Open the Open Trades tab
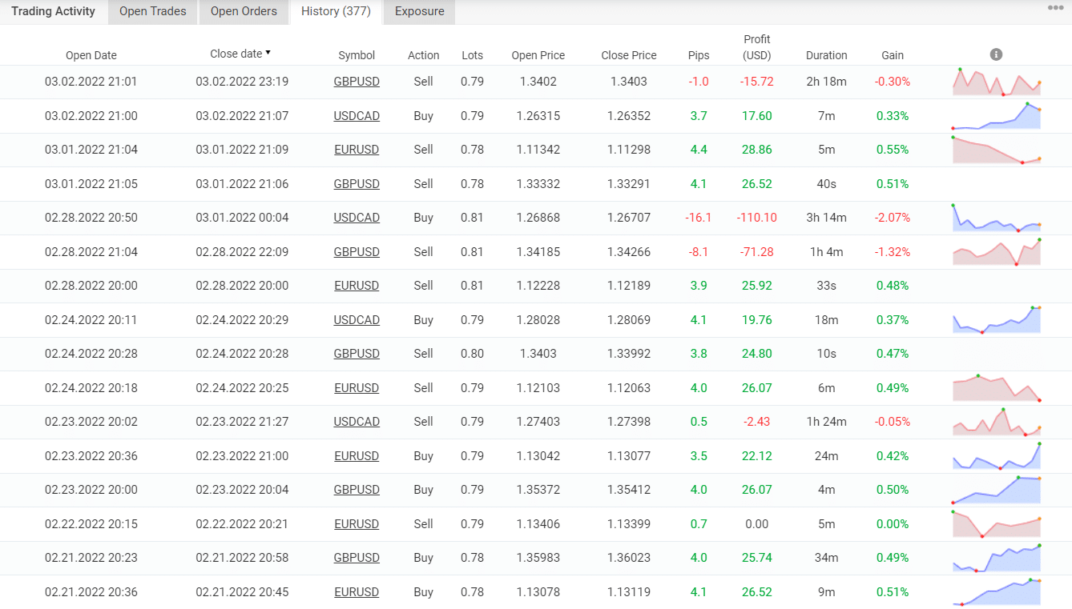1072x609 pixels. pos(152,11)
